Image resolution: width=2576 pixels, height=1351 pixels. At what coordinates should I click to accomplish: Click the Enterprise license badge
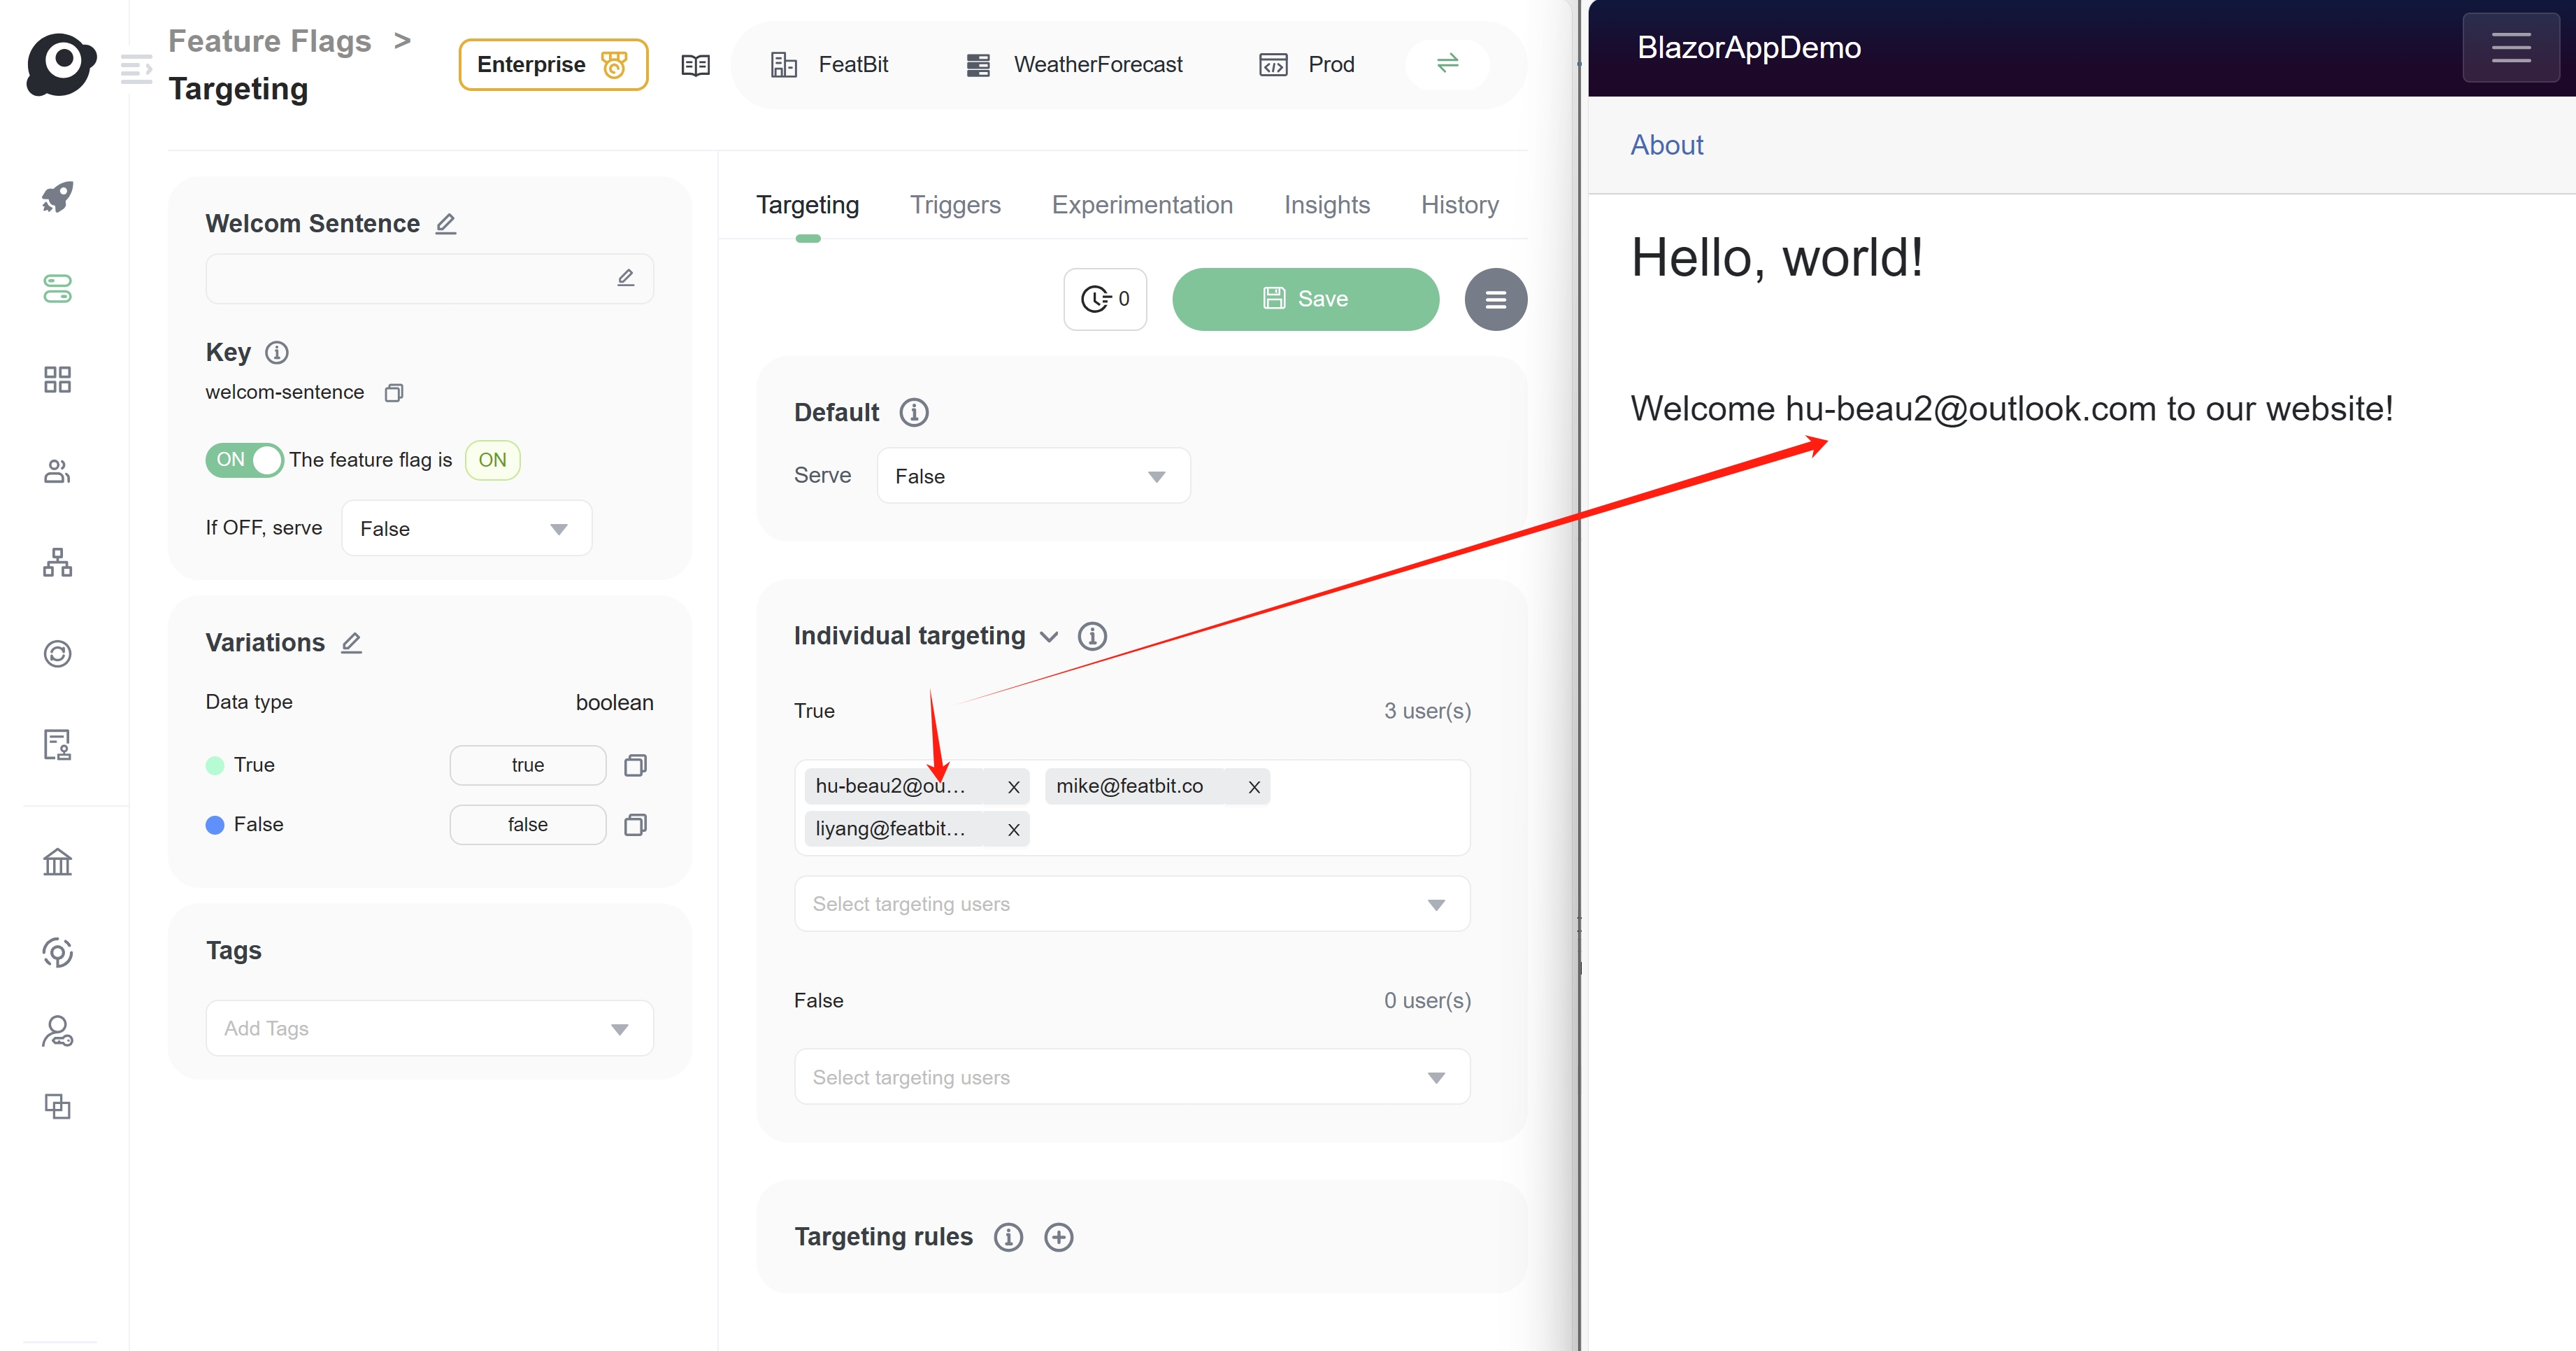[553, 65]
